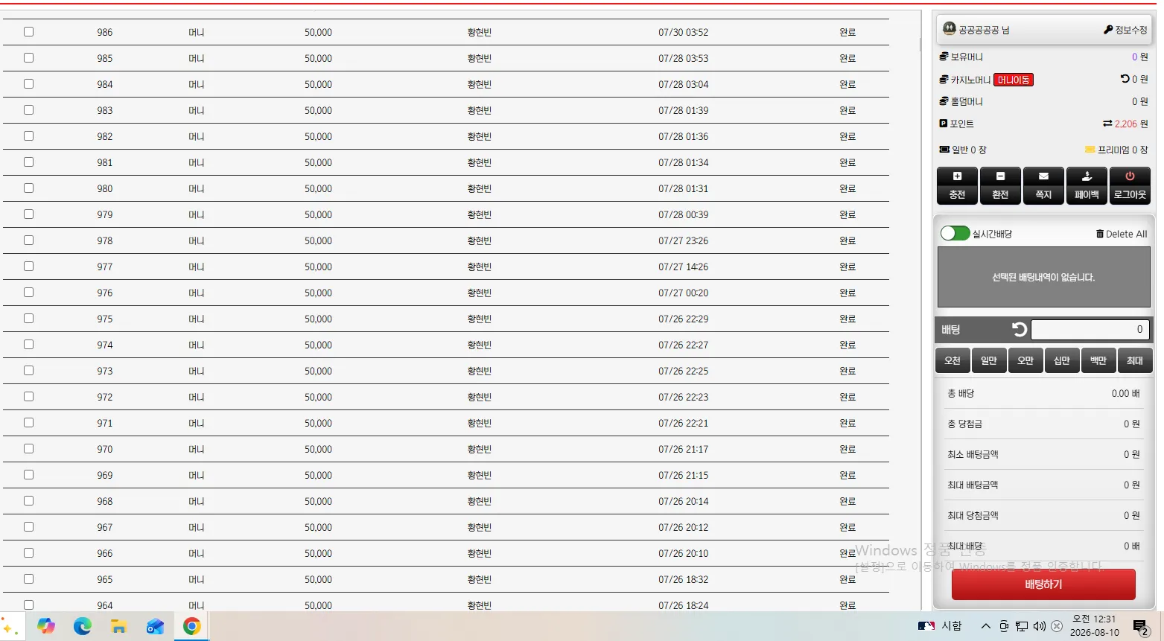This screenshot has height=641, width=1164.
Task: Click the Delete All trash link
Action: click(1121, 234)
